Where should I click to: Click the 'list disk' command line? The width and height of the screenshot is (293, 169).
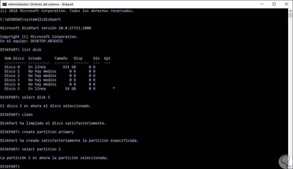[21, 49]
